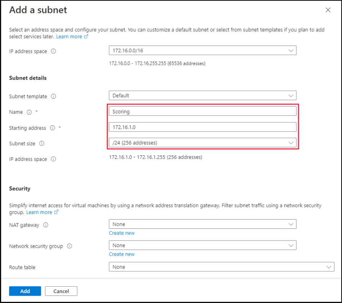This screenshot has width=342, height=303.
Task: Expand the Network security group dropdown
Action: (x=202, y=246)
